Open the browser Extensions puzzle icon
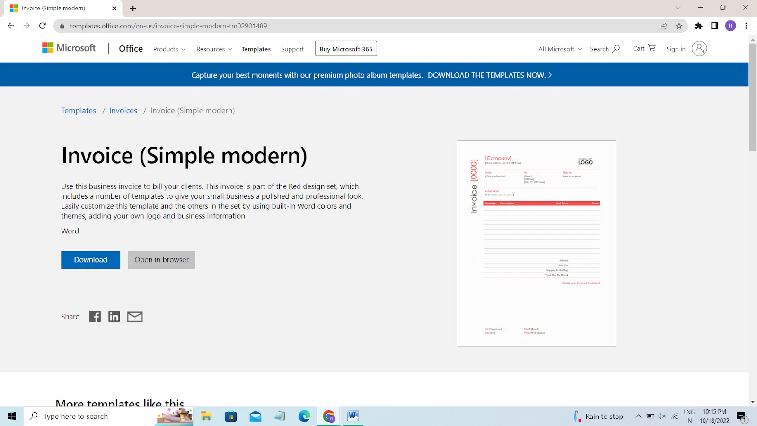This screenshot has width=757, height=426. 699,26
